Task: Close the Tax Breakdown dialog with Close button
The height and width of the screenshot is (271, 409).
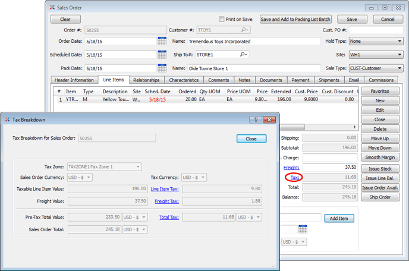Action: pyautogui.click(x=251, y=138)
